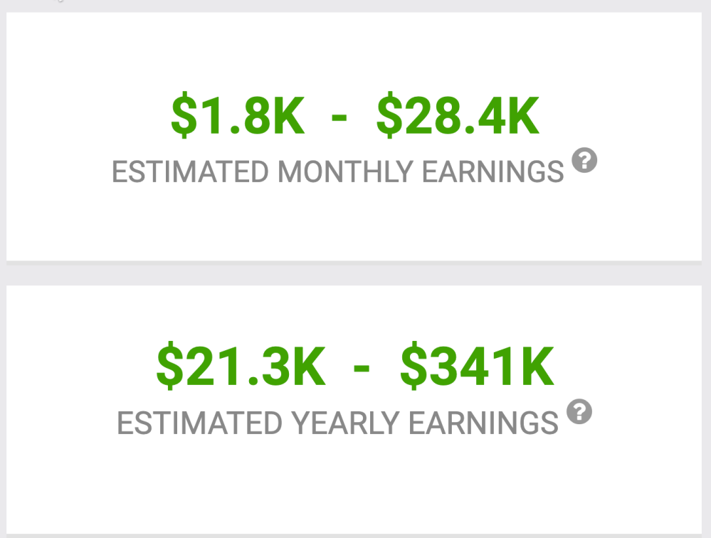Image resolution: width=711 pixels, height=538 pixels.
Task: Click ESTIMATED in the monthly earnings label
Action: [190, 172]
